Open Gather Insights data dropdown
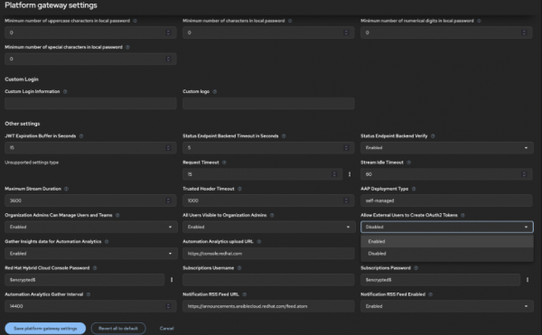 click(90, 254)
